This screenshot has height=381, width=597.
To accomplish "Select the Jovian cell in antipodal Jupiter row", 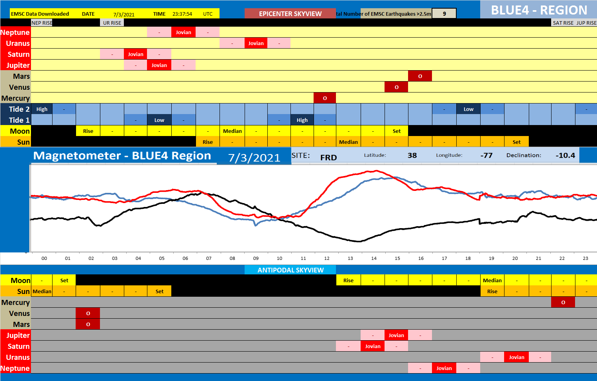I will tap(396, 335).
